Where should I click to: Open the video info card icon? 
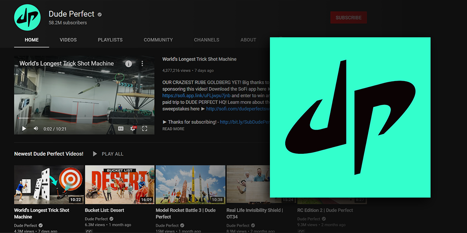point(128,63)
